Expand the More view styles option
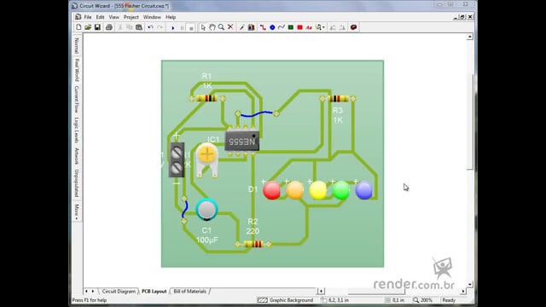Screen dimensions: 546x307 [x=77, y=211]
